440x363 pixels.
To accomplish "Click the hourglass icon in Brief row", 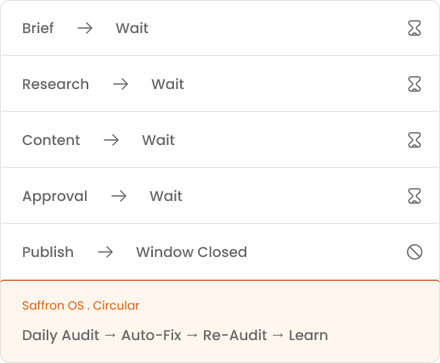I will coord(415,28).
